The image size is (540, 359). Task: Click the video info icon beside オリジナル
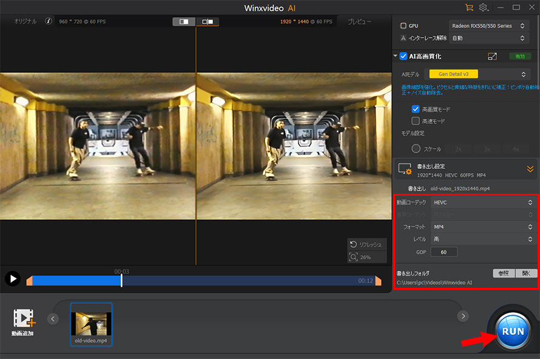49,21
